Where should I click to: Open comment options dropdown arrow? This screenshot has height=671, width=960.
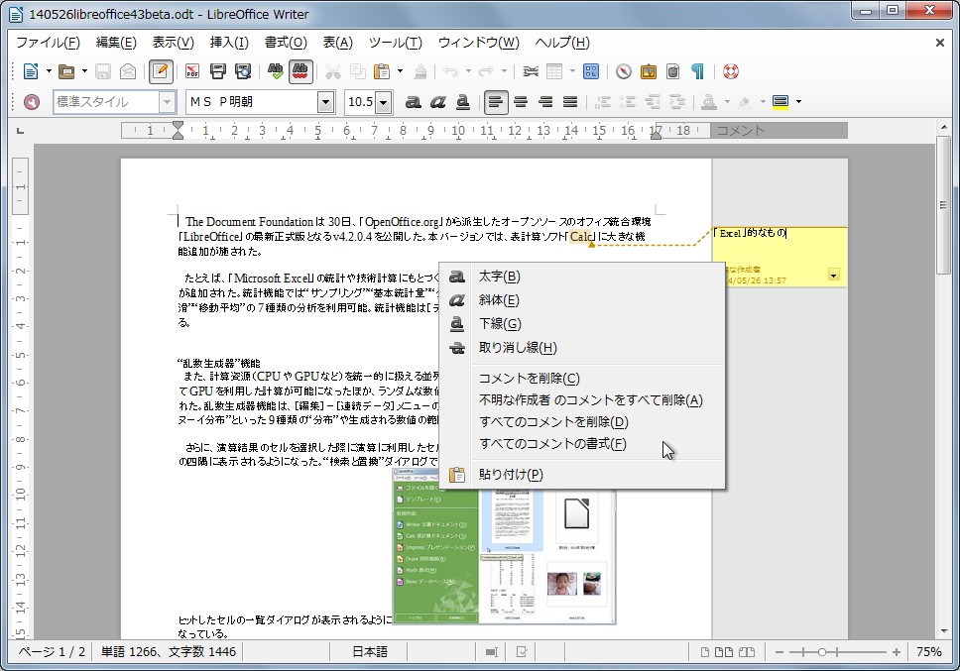pyautogui.click(x=833, y=276)
